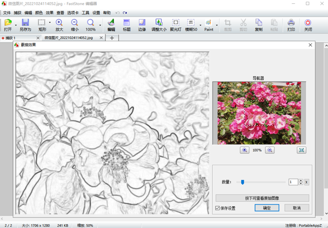
Task: Click the 数量 value input field
Action: pyautogui.click(x=293, y=182)
